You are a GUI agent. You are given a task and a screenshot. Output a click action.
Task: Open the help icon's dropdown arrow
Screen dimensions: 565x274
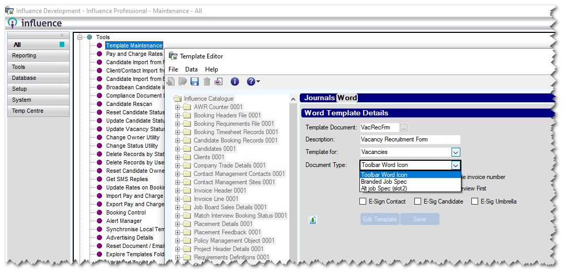pos(258,82)
